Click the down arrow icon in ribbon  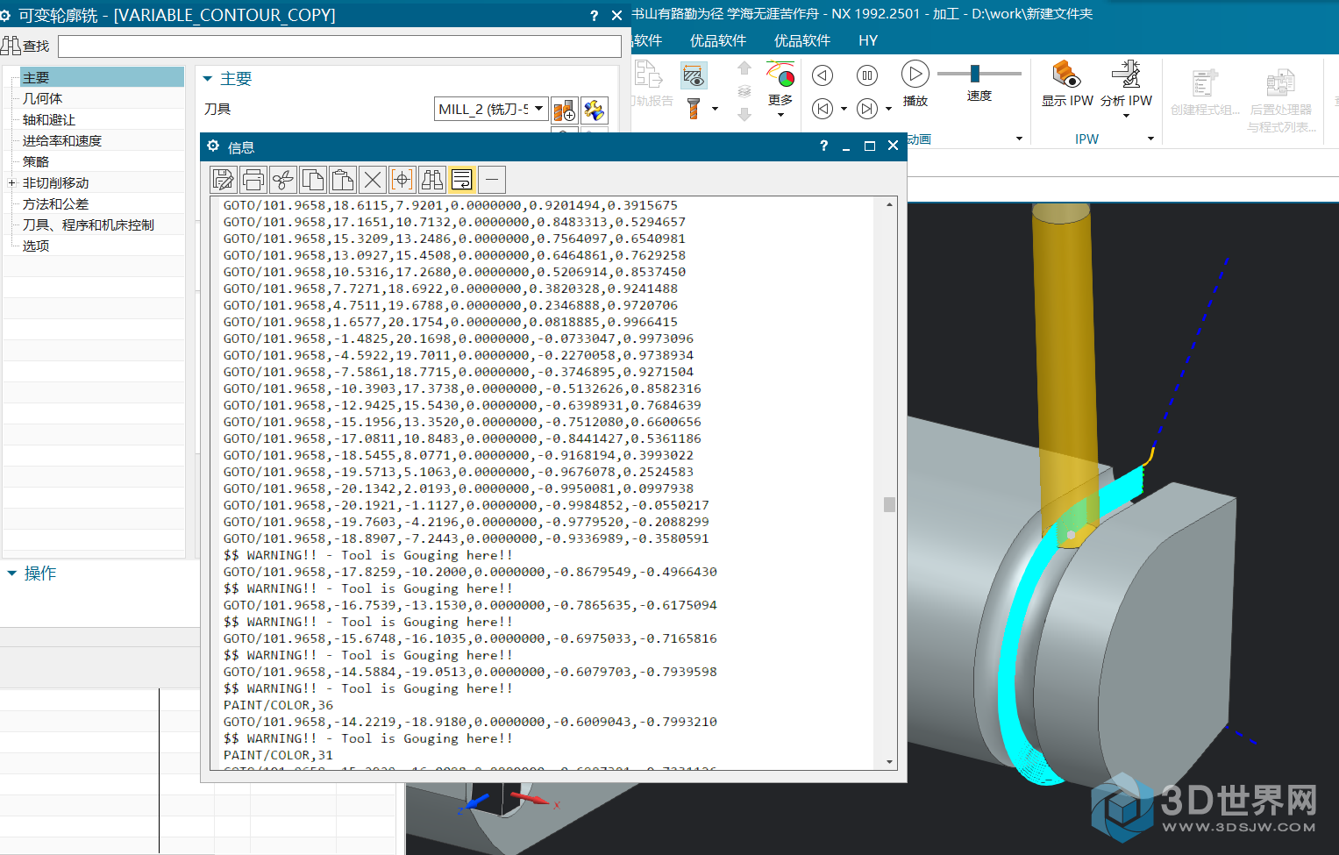[744, 115]
